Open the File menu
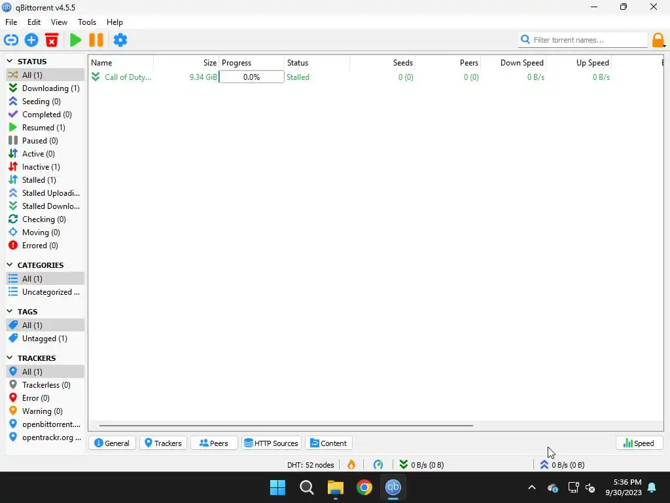This screenshot has width=670, height=503. click(11, 22)
